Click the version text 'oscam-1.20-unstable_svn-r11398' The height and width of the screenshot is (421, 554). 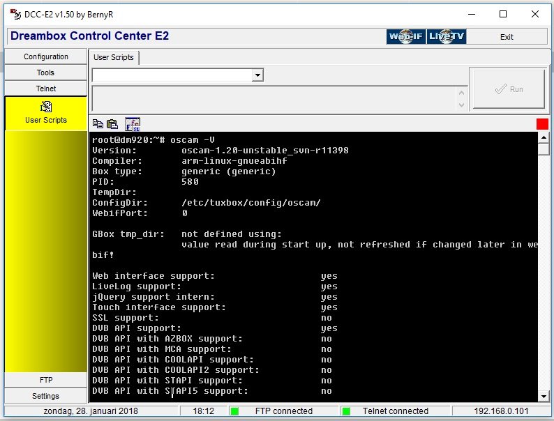pyautogui.click(x=265, y=151)
